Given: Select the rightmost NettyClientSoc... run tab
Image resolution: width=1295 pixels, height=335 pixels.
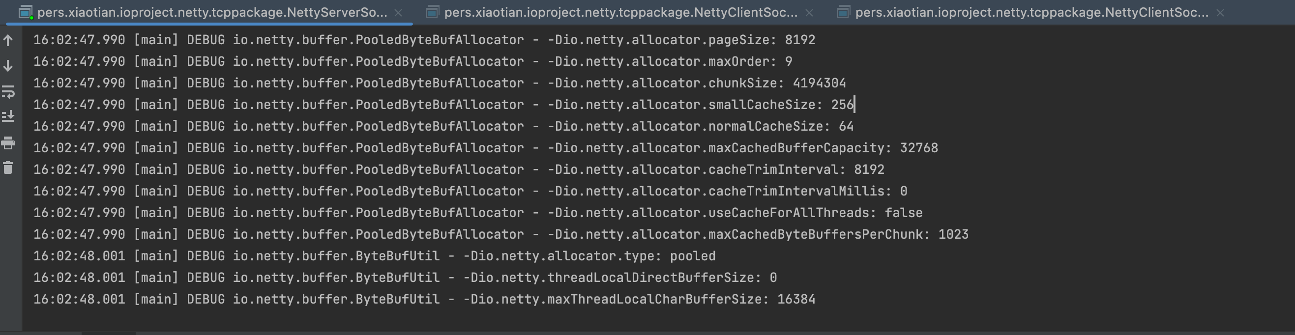Looking at the screenshot, I should tap(1031, 13).
